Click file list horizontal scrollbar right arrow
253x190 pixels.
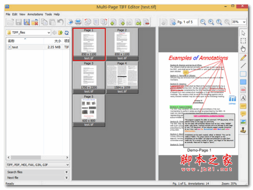(x=67, y=157)
